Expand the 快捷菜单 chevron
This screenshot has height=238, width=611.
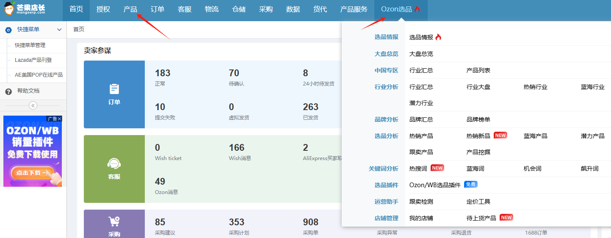click(x=59, y=30)
